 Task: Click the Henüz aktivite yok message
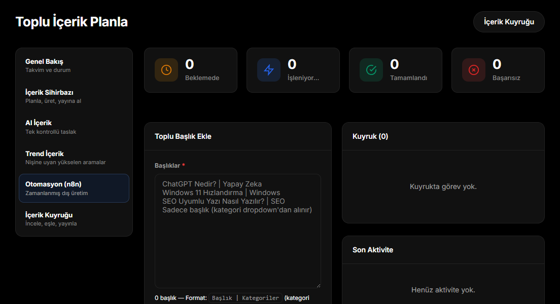443,290
